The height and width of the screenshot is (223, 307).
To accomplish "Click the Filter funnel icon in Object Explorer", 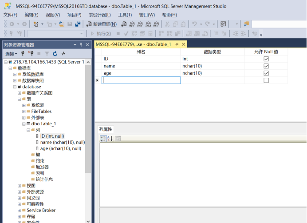I will click(x=47, y=54).
